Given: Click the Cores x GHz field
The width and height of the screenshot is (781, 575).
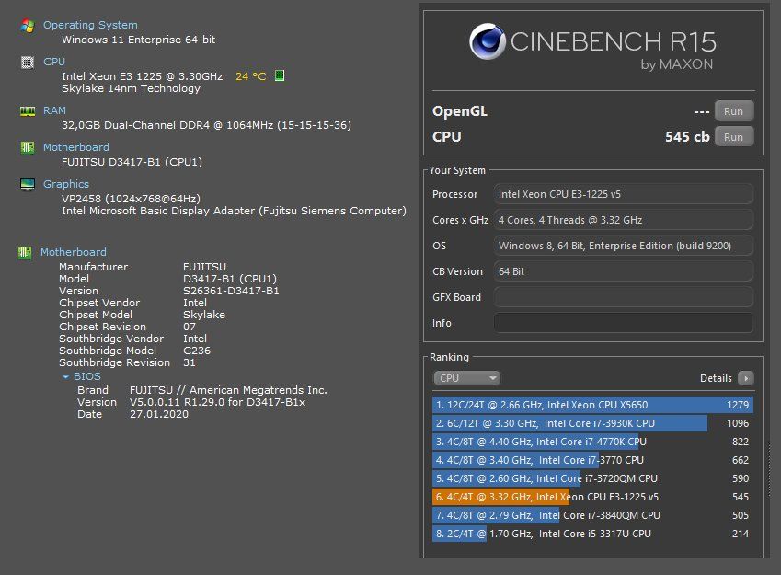Looking at the screenshot, I should coord(623,220).
